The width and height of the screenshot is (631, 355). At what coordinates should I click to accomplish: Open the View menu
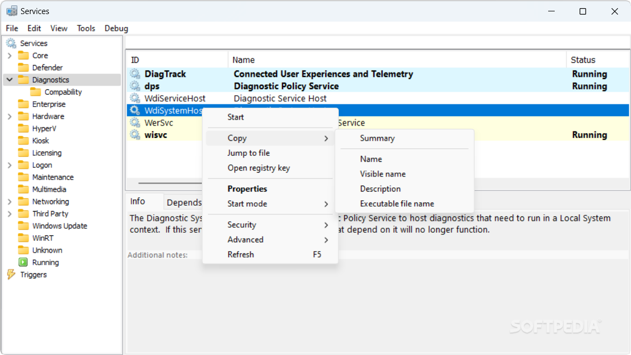59,28
